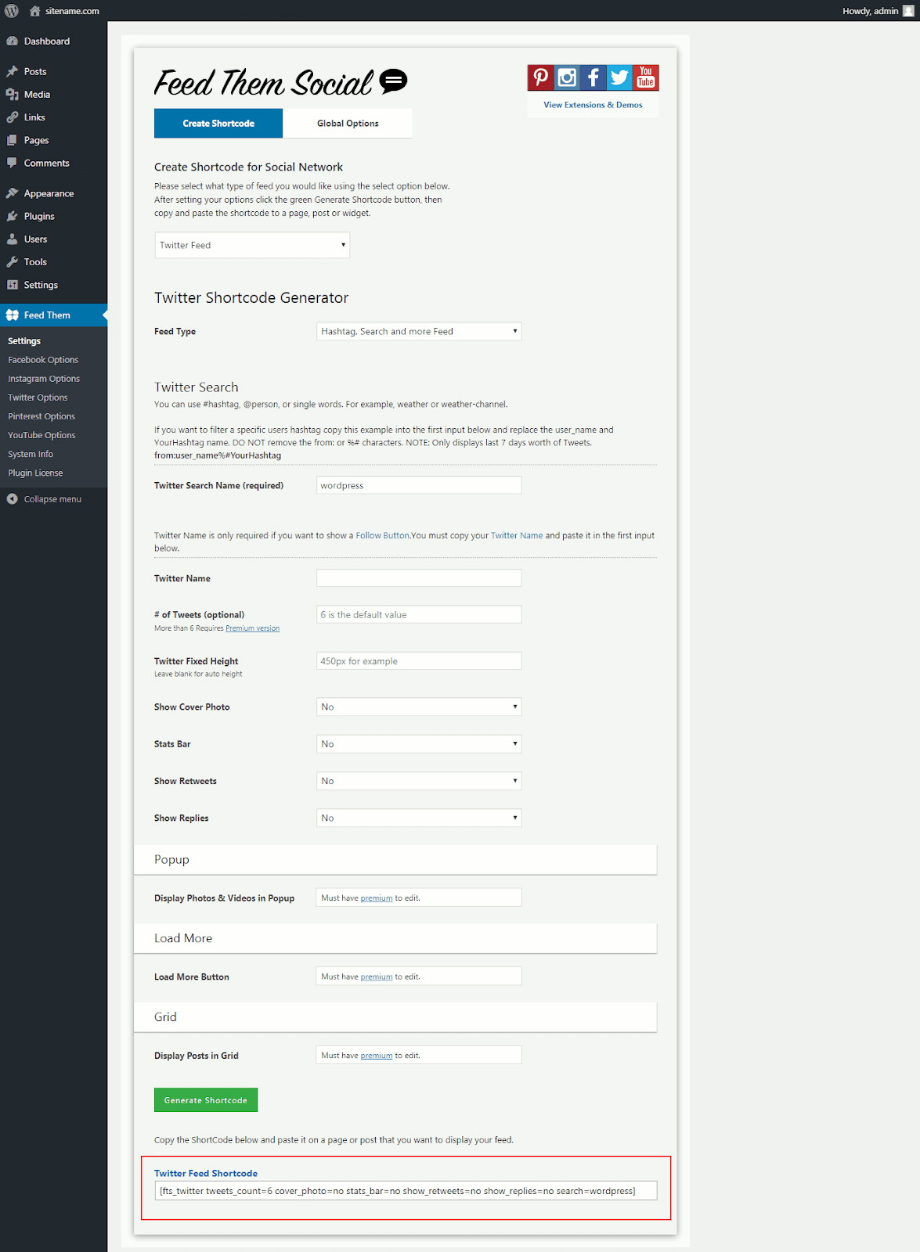Click the Dashboard gauge icon
The width and height of the screenshot is (920, 1252).
coord(12,41)
